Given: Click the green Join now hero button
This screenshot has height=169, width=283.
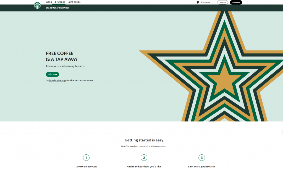Looking at the screenshot, I should pyautogui.click(x=52, y=74).
